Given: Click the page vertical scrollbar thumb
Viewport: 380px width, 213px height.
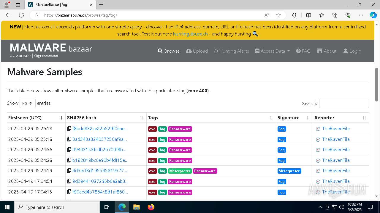Looking at the screenshot, I should (377, 85).
